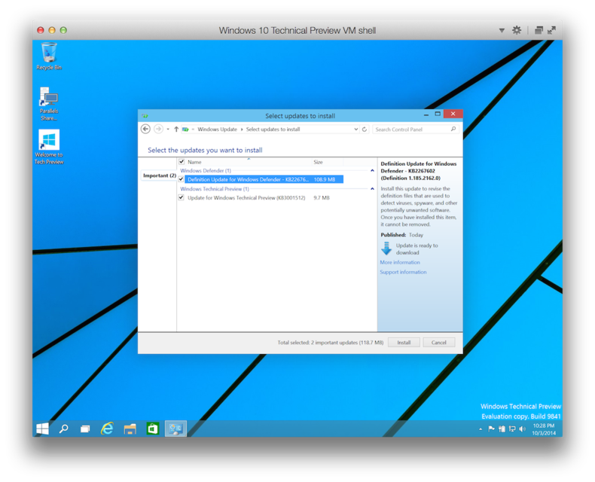Select the 108.9 MB size cell

click(325, 179)
